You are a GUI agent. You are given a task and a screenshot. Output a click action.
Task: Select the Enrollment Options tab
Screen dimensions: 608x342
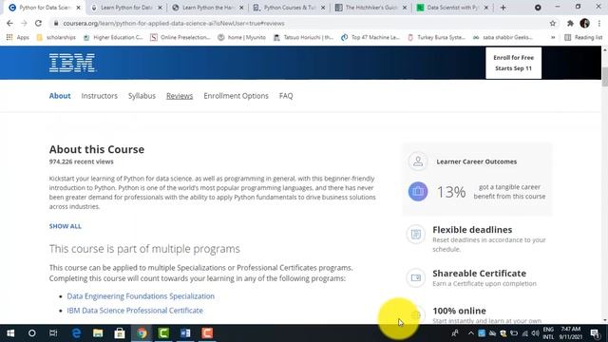236,96
